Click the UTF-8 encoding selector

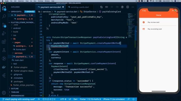point(63,99)
